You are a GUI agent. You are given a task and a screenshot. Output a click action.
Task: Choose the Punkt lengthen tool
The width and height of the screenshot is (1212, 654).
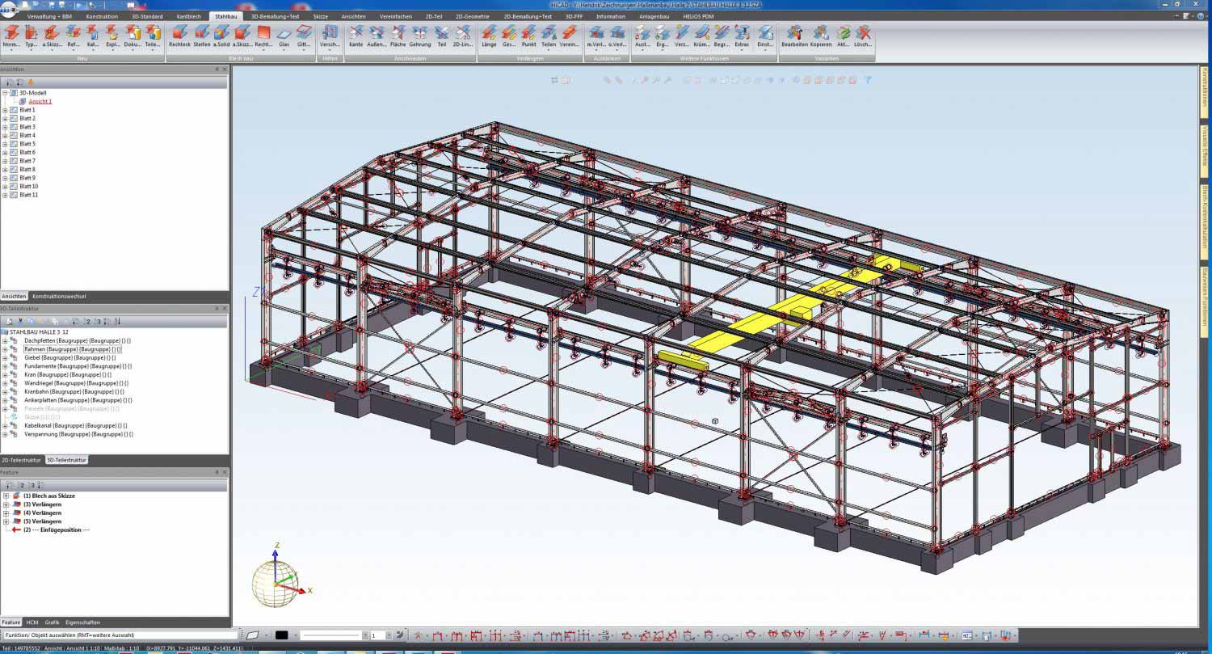coord(528,36)
